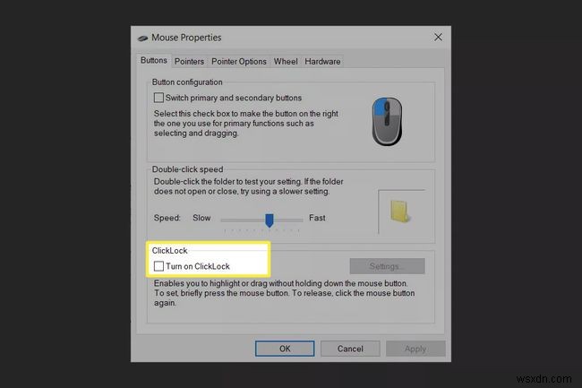The height and width of the screenshot is (388, 582).
Task: Enable Switch primary and secondary buttons checkbox
Action: tap(158, 98)
